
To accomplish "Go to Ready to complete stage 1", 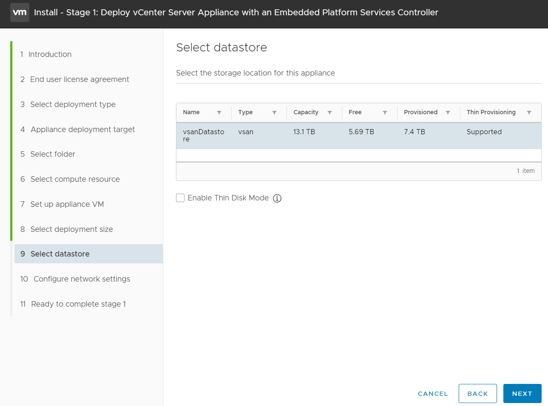I will pos(73,304).
